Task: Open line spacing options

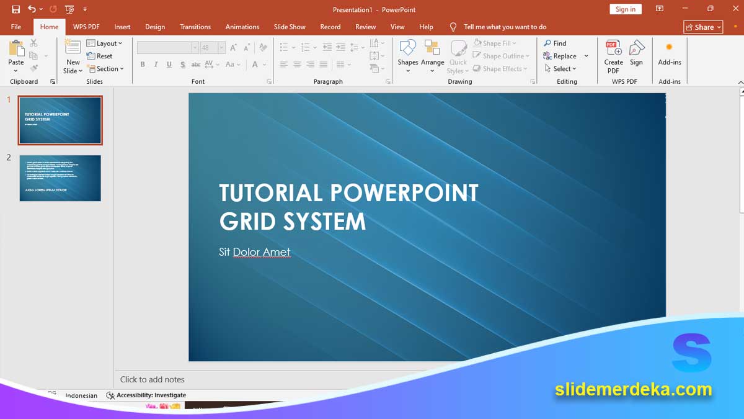Action: pyautogui.click(x=357, y=47)
